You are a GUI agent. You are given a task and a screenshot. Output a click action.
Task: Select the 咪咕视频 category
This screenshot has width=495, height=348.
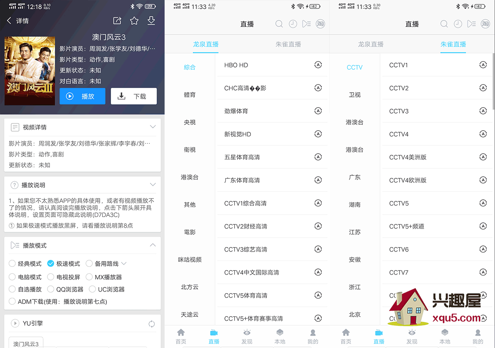[190, 259]
